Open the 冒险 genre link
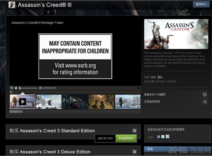Screen dimensions: 212x156 [x=160, y=77]
